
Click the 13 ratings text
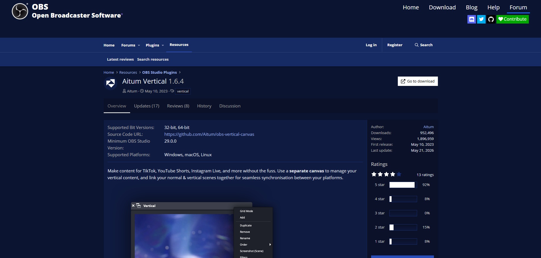tap(425, 175)
